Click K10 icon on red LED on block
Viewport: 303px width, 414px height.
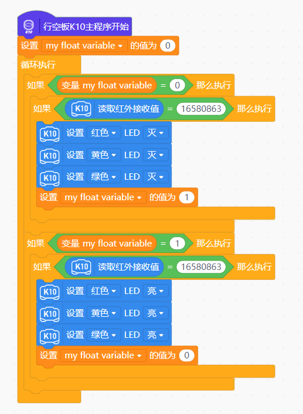pyautogui.click(x=50, y=292)
